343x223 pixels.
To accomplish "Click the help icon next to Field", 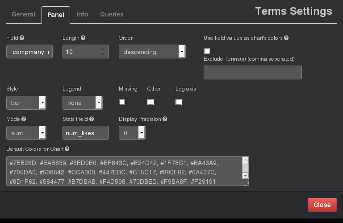I will tap(22, 38).
